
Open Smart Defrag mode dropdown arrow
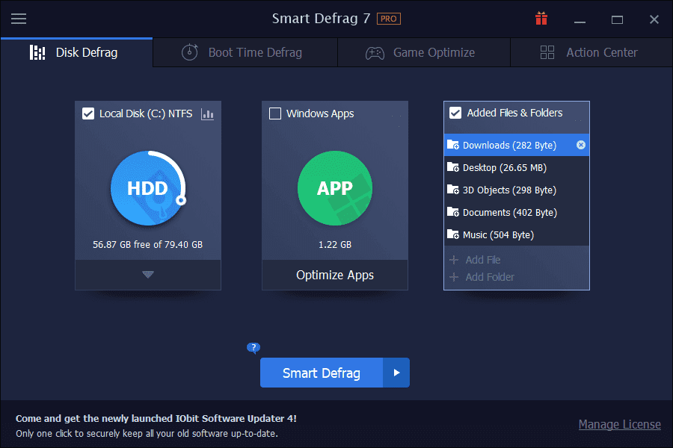pos(396,373)
